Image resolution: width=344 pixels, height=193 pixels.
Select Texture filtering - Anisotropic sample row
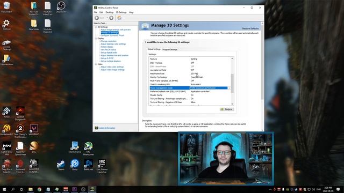[190, 99]
